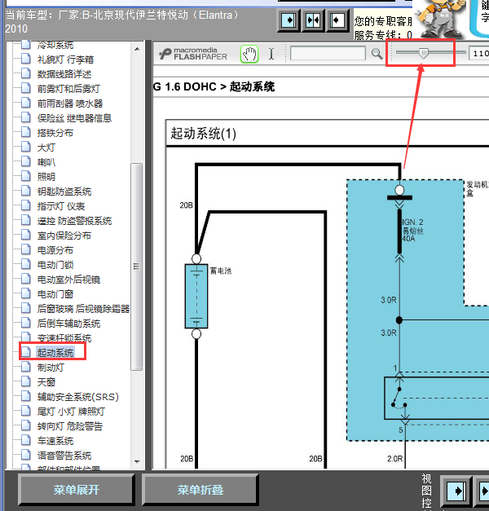
Task: Select the FlashPaper hand pan tool
Action: click(x=249, y=54)
